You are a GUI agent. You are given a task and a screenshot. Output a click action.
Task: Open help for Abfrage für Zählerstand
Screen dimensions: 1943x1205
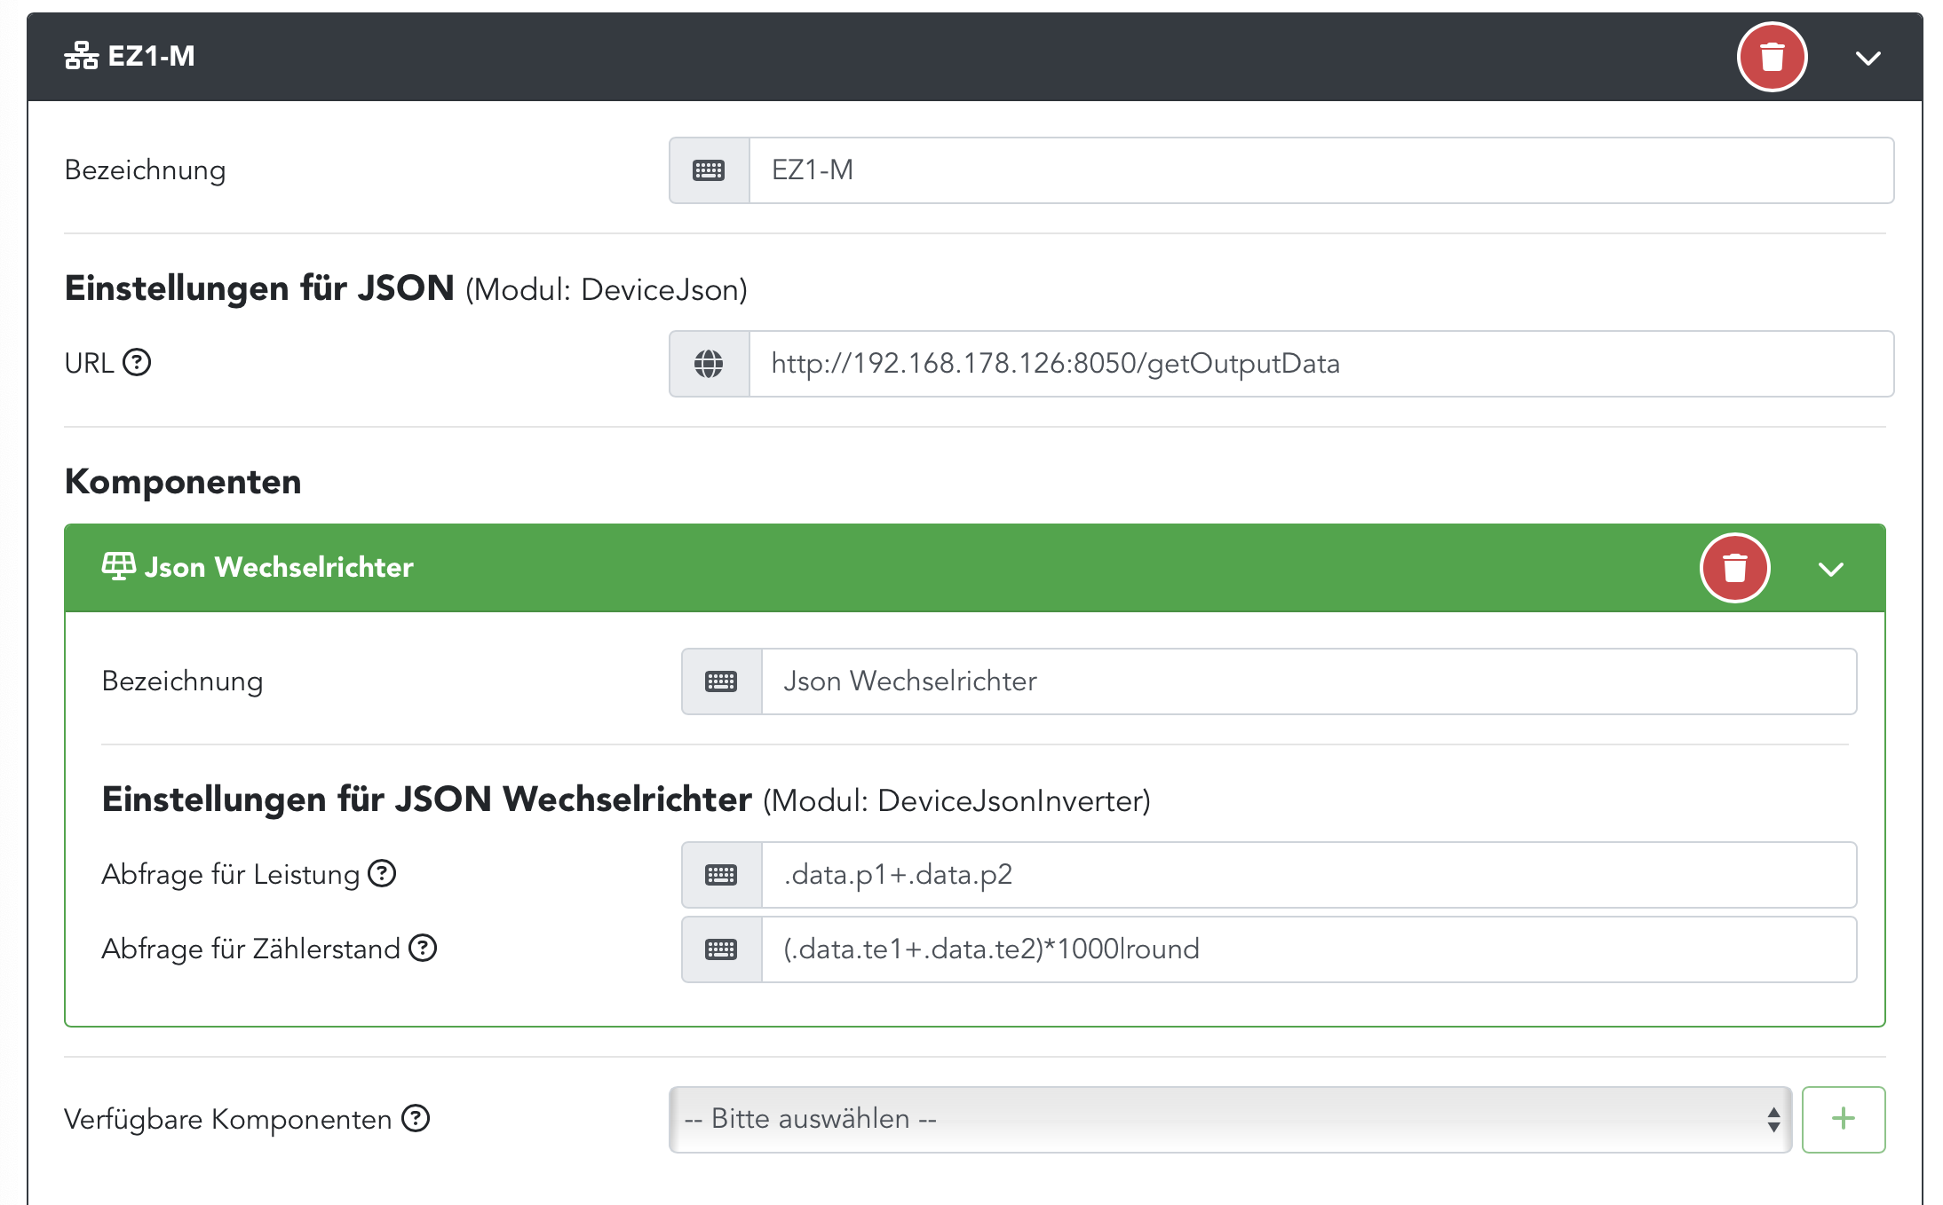click(423, 949)
